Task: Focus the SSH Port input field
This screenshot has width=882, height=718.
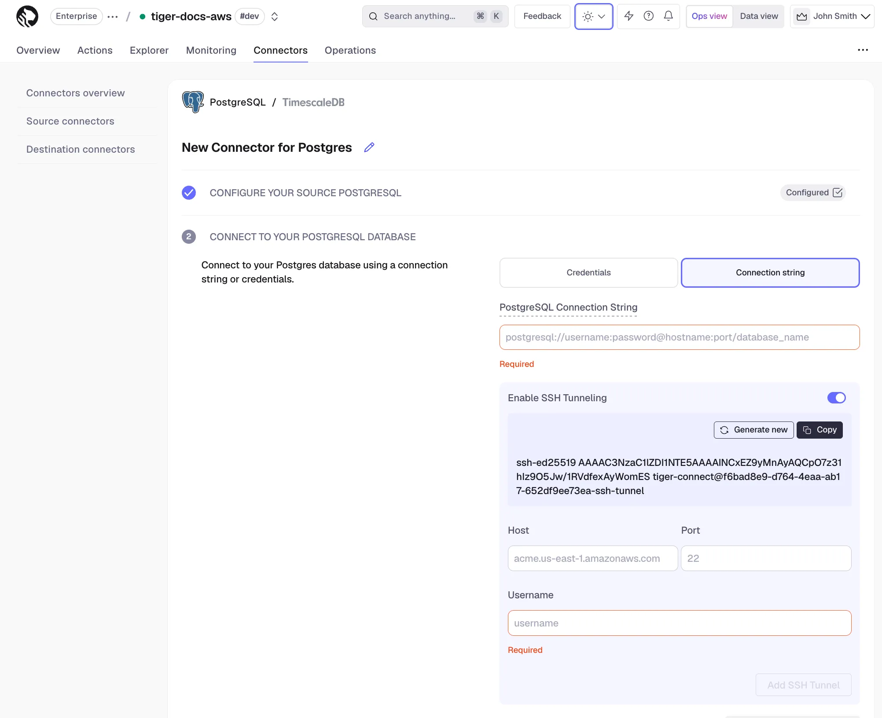Action: [766, 559]
